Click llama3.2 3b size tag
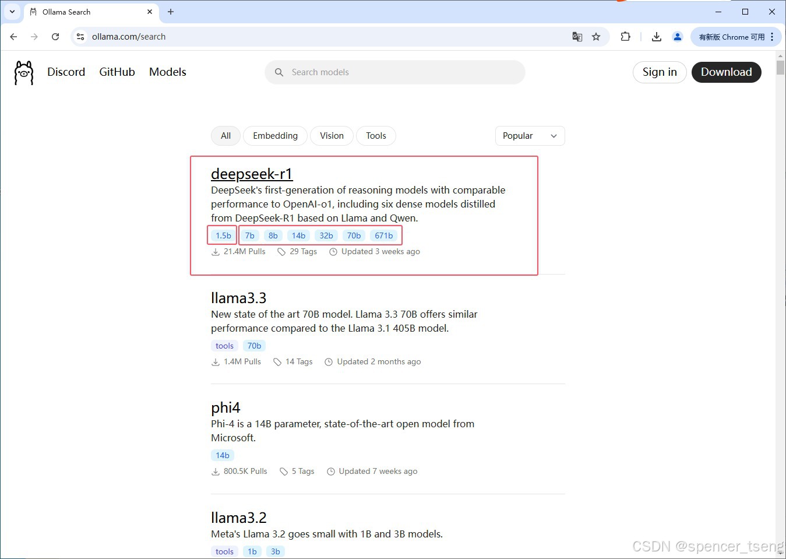This screenshot has height=559, width=786. point(275,551)
